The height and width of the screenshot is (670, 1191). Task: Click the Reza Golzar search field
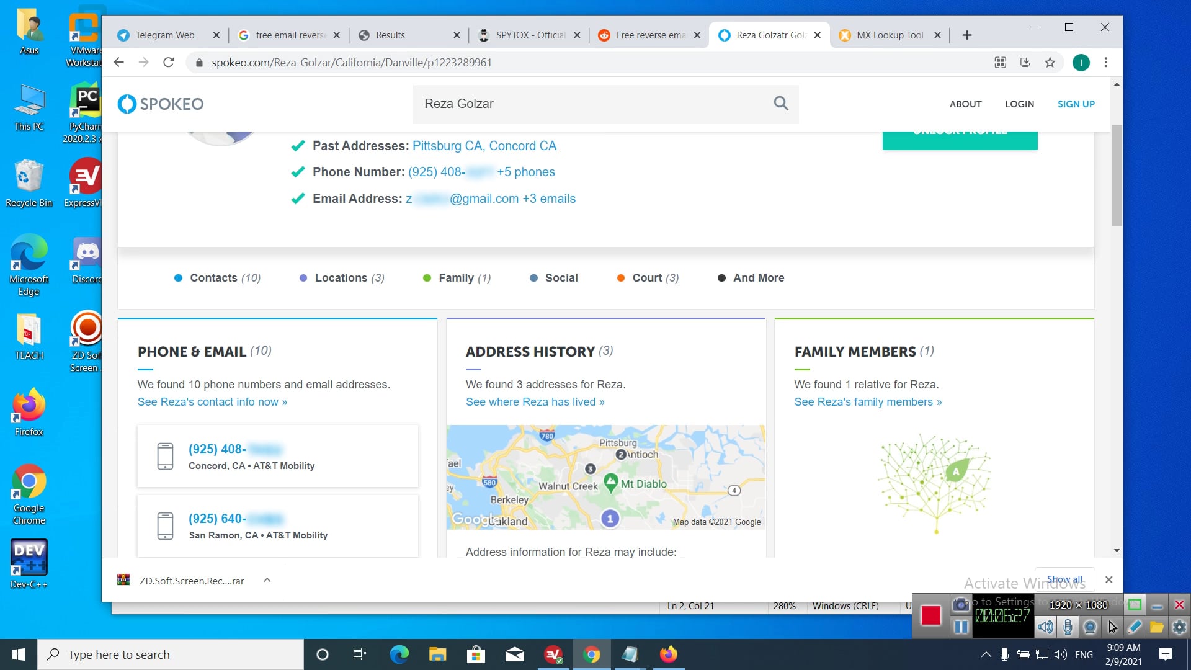589,104
